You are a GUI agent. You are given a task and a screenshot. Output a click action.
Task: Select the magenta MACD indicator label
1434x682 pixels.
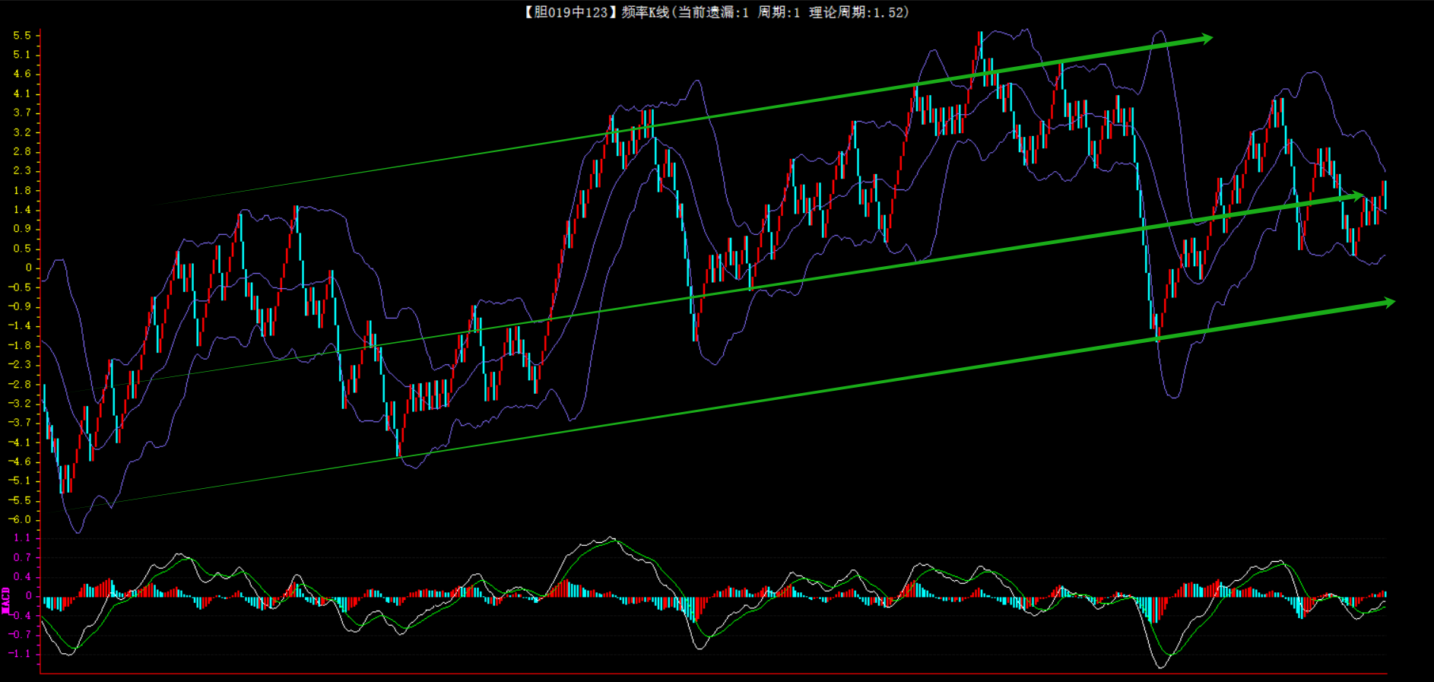(x=6, y=600)
